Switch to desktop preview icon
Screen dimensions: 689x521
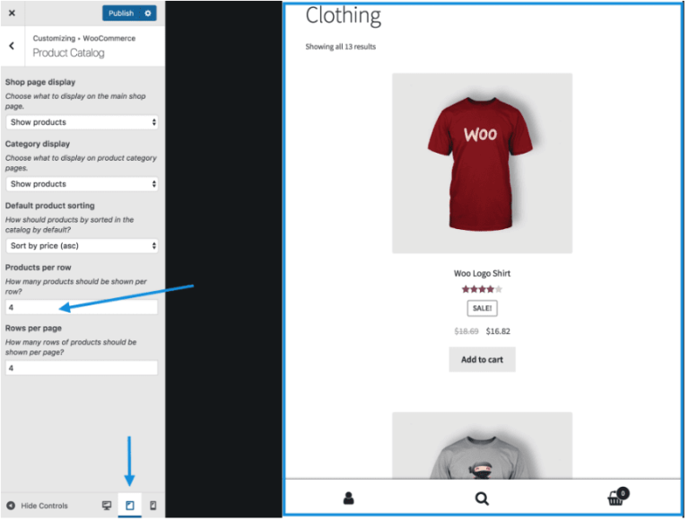[x=107, y=506]
